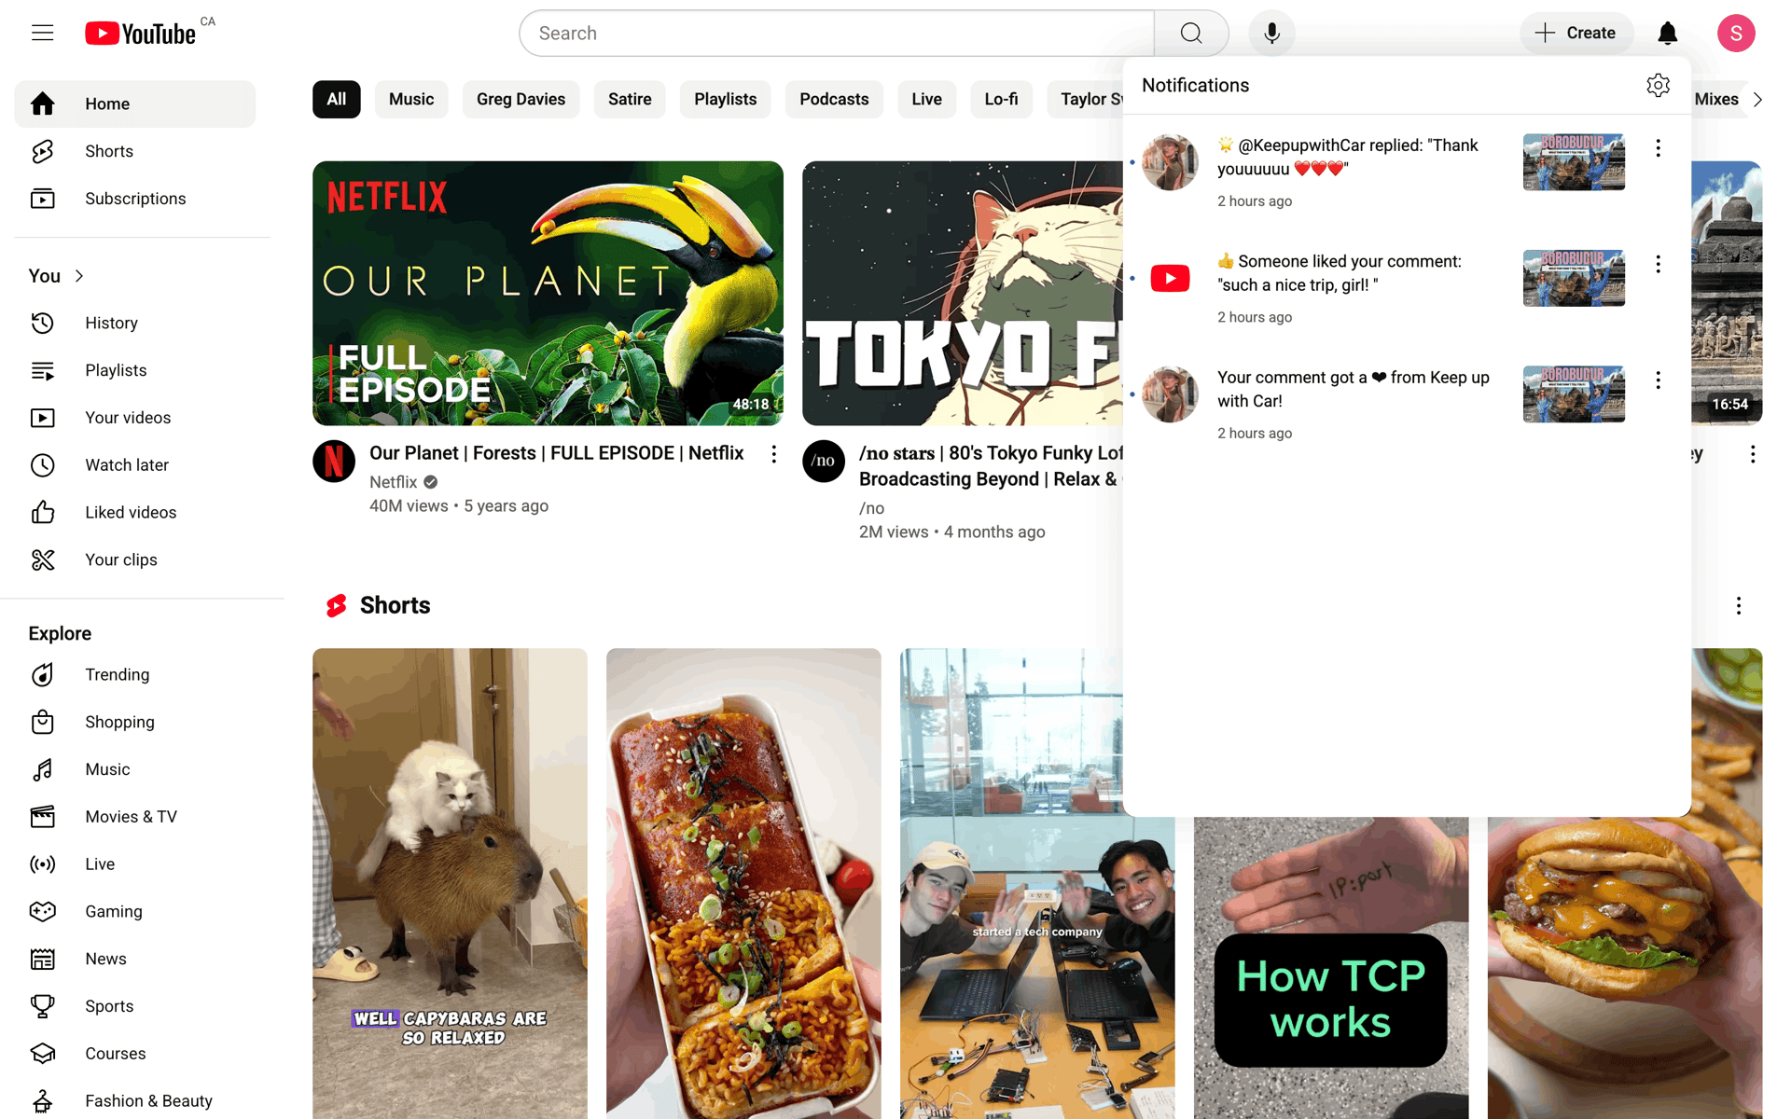
Task: Open How TCP works Short
Action: [x=1331, y=968]
